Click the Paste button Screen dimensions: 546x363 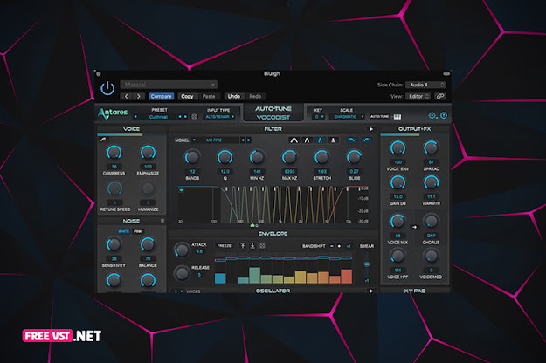[209, 96]
